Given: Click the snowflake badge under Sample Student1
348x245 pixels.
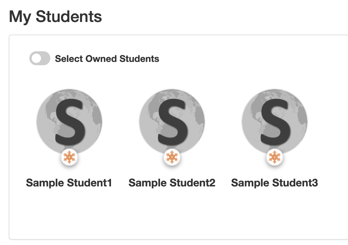Looking at the screenshot, I should tap(69, 157).
